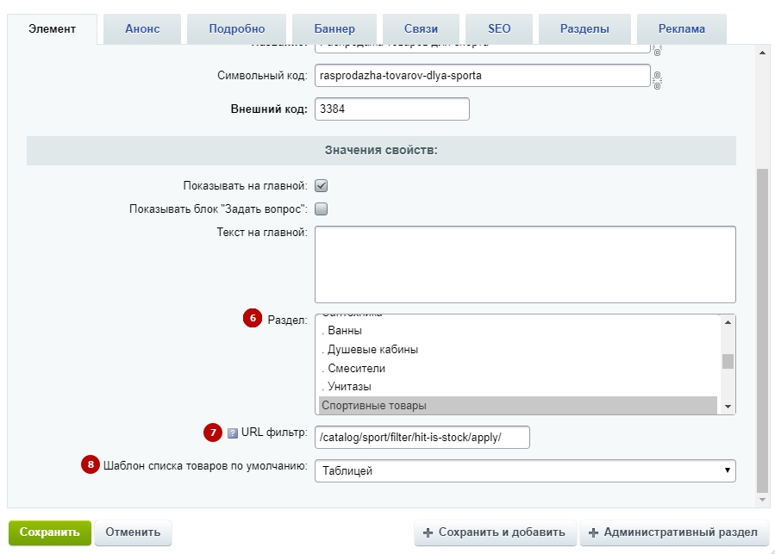Select the Разделы tab
This screenshot has height=554, width=775.
click(x=584, y=28)
